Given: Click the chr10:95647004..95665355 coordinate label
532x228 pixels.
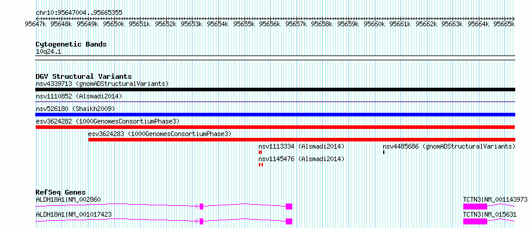Looking at the screenshot, I should pos(79,13).
